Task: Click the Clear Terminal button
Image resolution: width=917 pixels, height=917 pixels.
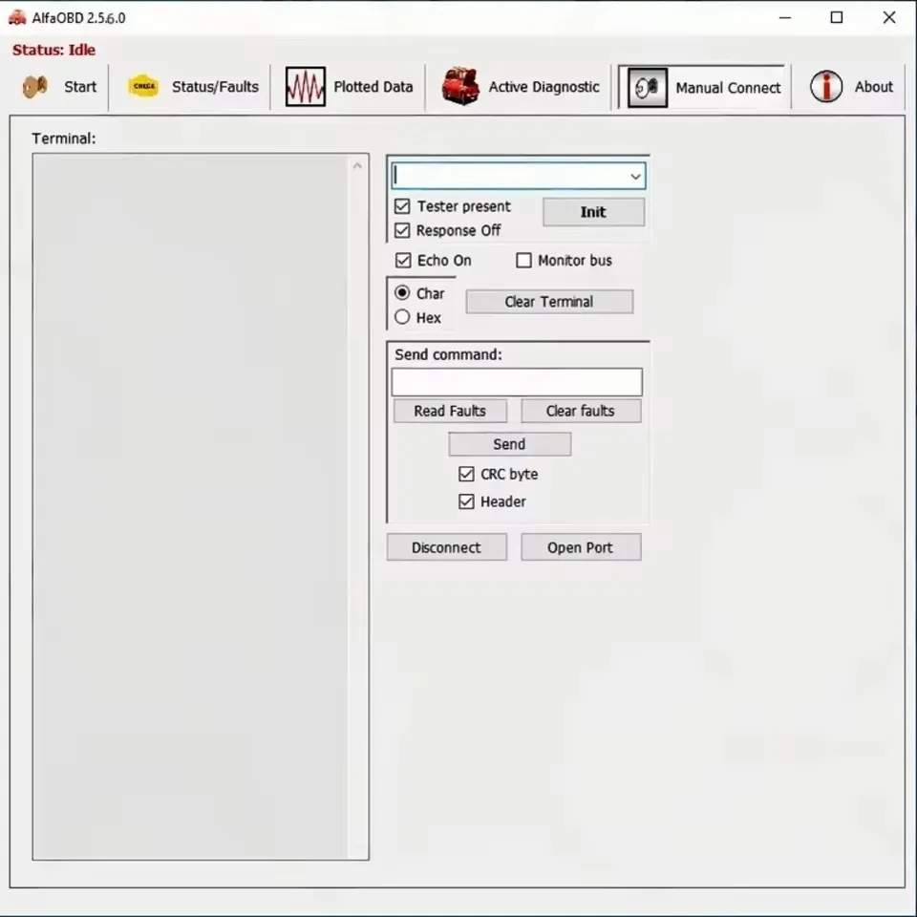Action: pyautogui.click(x=548, y=301)
